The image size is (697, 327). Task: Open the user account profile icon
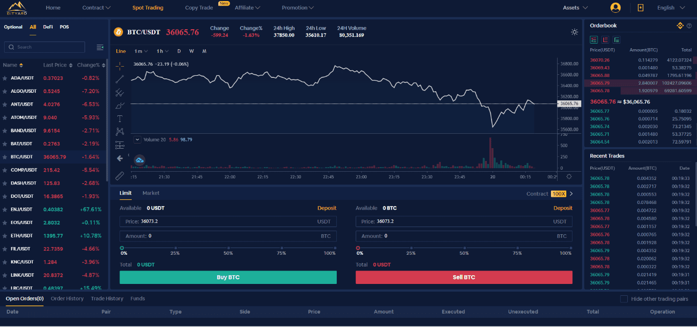pyautogui.click(x=616, y=8)
